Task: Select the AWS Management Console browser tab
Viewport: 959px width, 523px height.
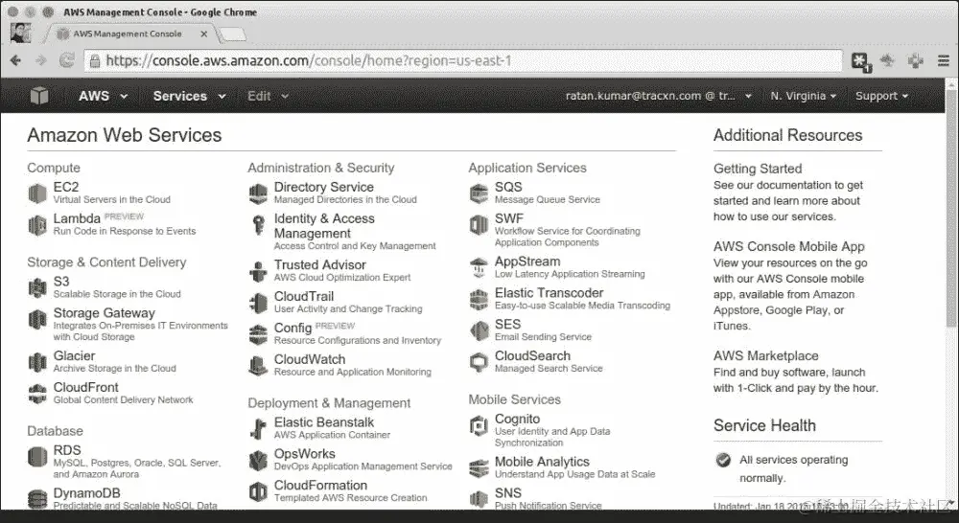Action: [128, 34]
